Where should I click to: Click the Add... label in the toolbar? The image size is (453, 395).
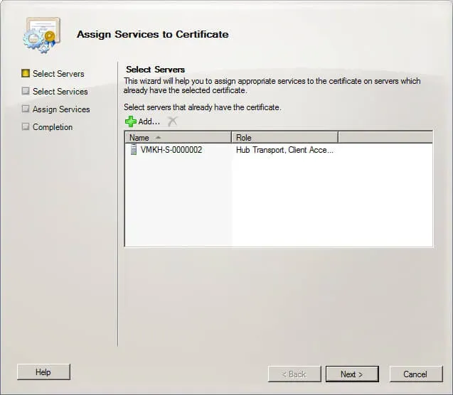click(149, 121)
